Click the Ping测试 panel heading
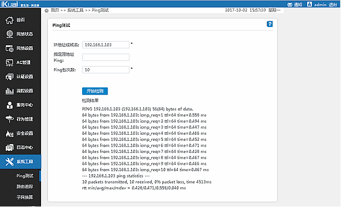Viewport: 341px width, 207px height. click(61, 25)
